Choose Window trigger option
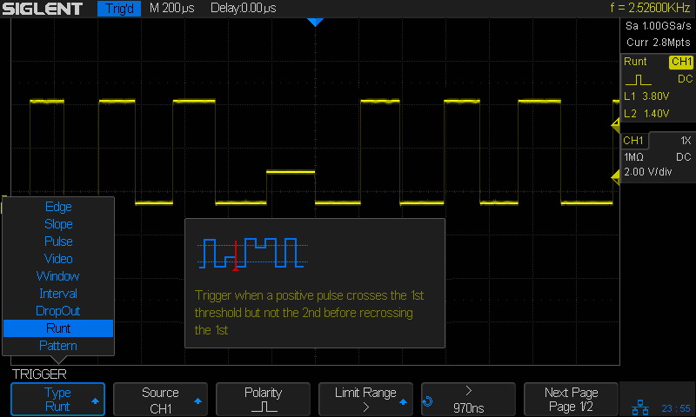This screenshot has height=417, width=696. point(58,276)
